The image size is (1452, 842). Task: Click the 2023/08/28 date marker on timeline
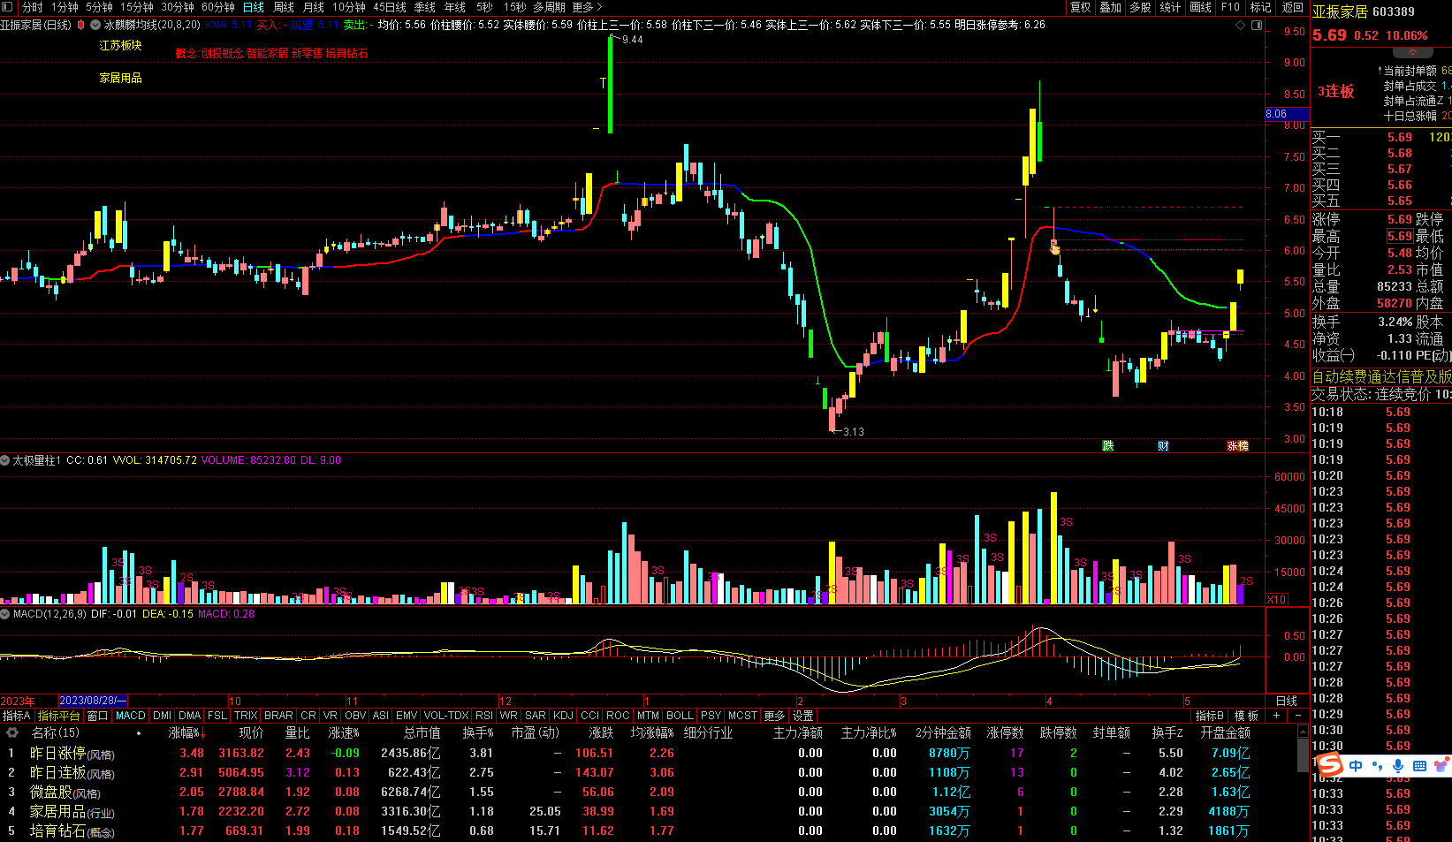[x=93, y=701]
